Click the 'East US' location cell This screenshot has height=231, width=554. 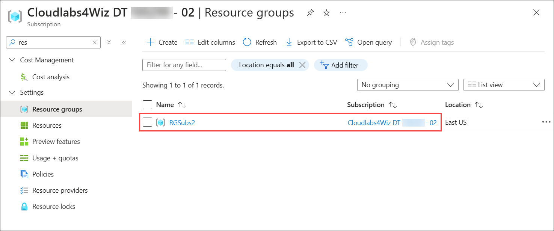click(x=456, y=122)
